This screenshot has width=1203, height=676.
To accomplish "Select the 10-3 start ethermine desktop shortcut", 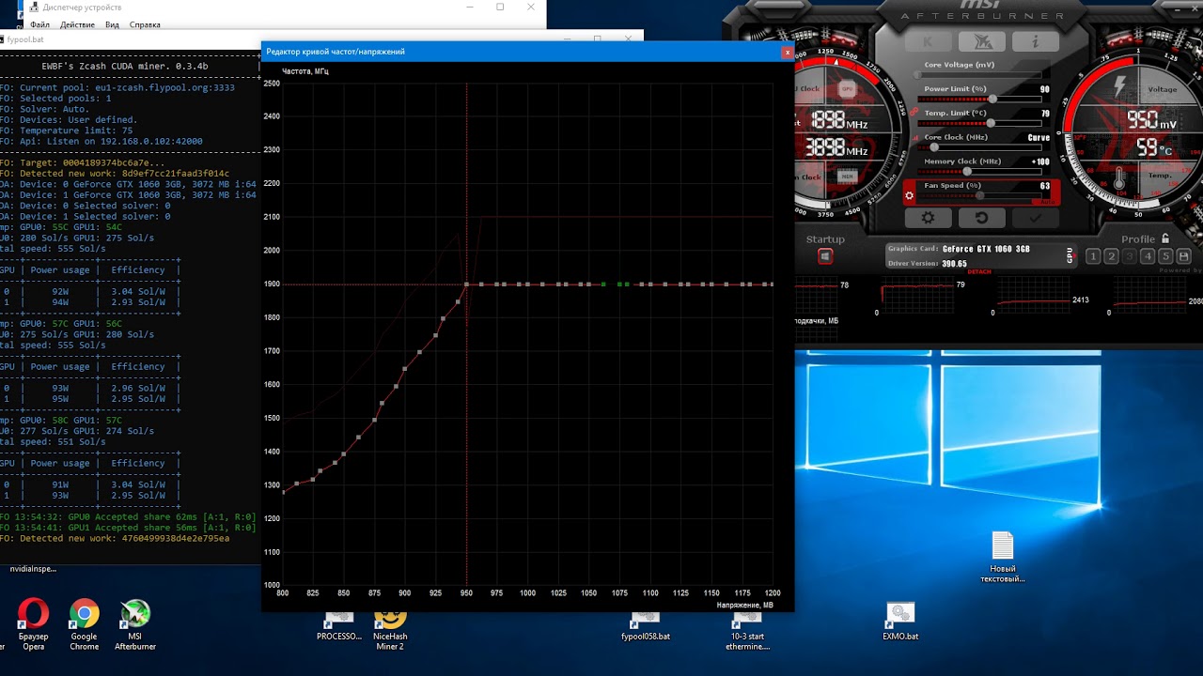I will pos(748,630).
